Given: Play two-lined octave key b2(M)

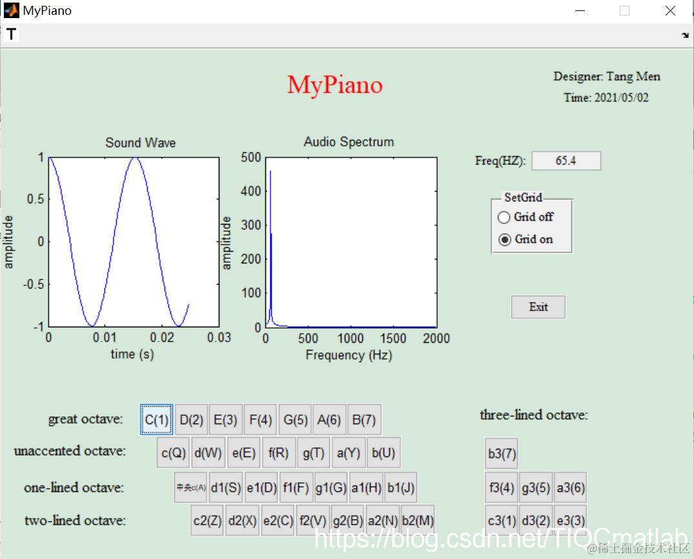Looking at the screenshot, I should click(x=418, y=520).
